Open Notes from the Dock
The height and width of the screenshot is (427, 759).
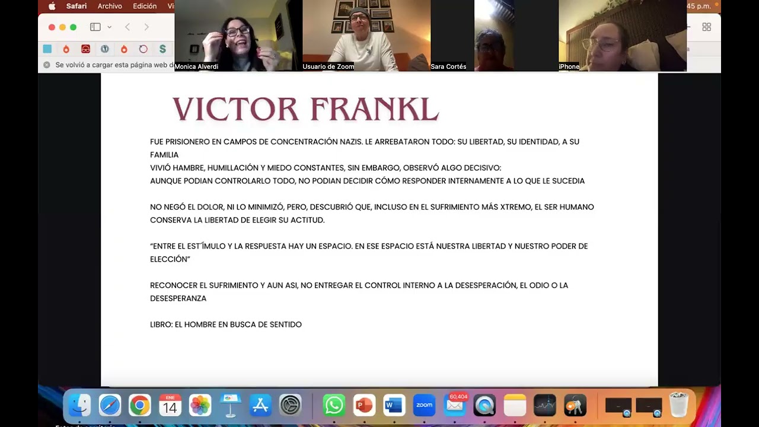tap(515, 406)
